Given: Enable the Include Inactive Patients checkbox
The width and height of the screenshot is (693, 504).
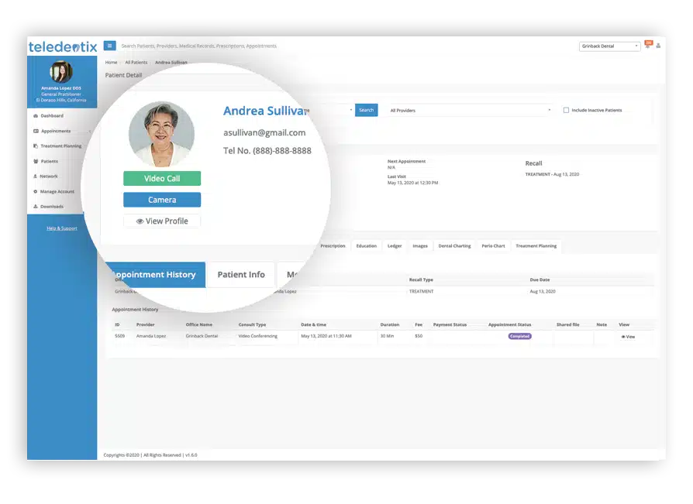Looking at the screenshot, I should click(567, 109).
